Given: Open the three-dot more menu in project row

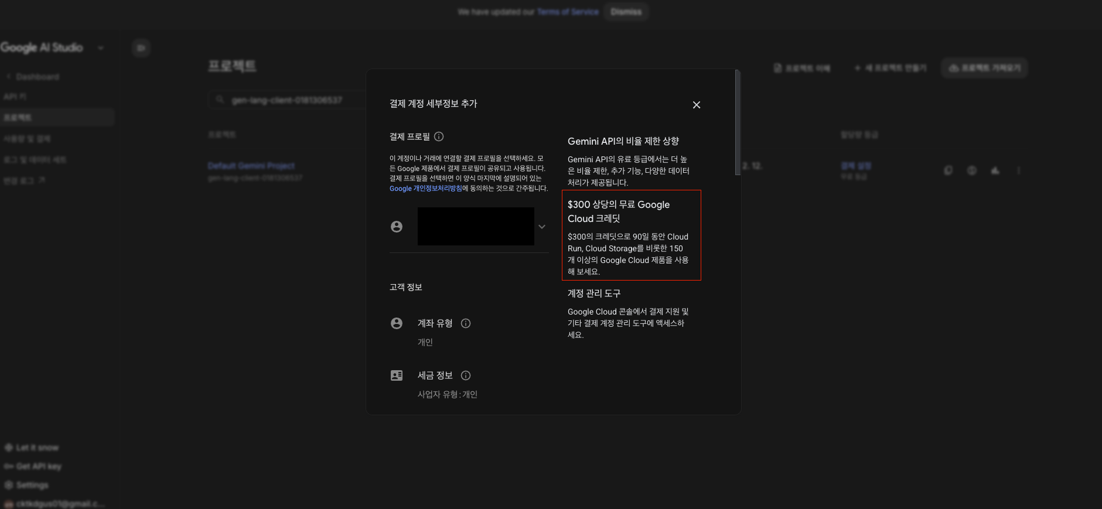Looking at the screenshot, I should click(1019, 170).
